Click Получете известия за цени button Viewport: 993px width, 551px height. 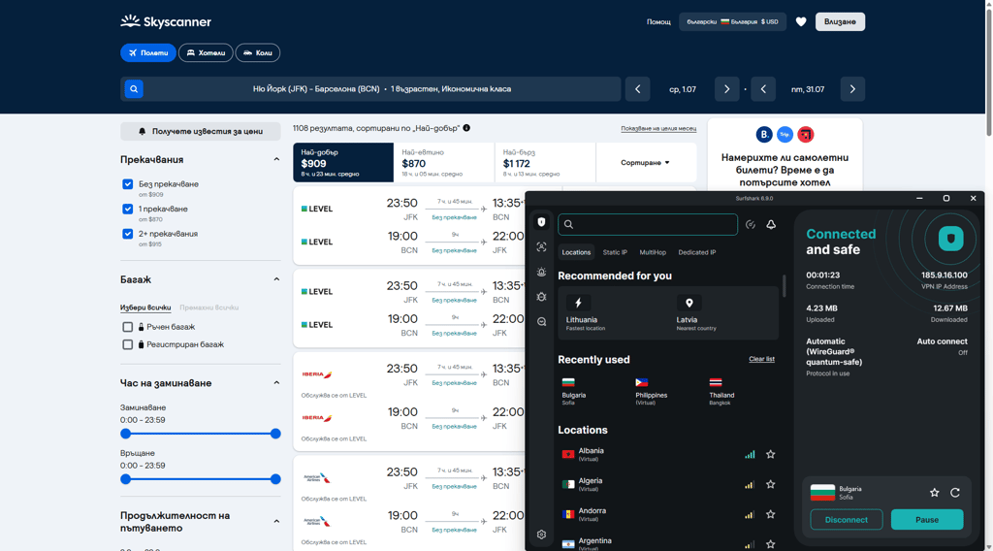201,131
